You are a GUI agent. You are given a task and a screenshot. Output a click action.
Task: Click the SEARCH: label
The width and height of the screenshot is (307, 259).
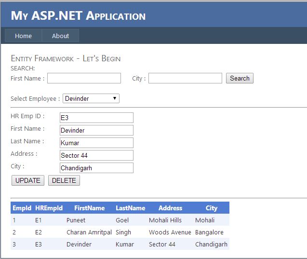point(23,68)
